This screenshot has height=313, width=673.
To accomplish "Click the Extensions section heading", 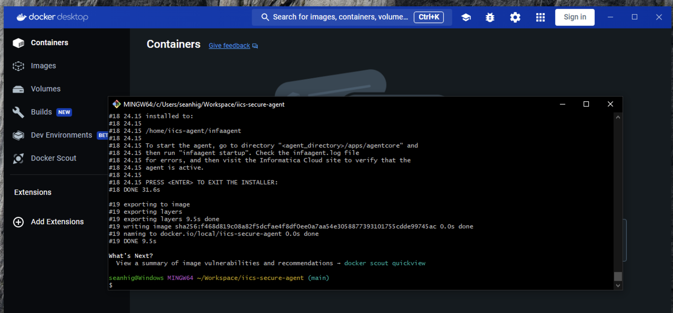I will [33, 192].
